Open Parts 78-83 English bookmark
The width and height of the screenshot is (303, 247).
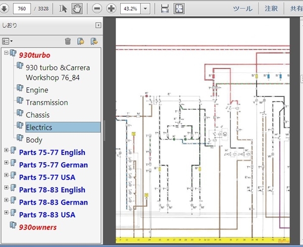(x=52, y=190)
